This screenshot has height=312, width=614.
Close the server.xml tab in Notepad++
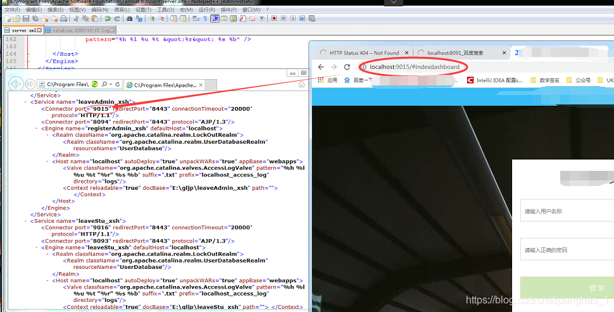(x=39, y=30)
